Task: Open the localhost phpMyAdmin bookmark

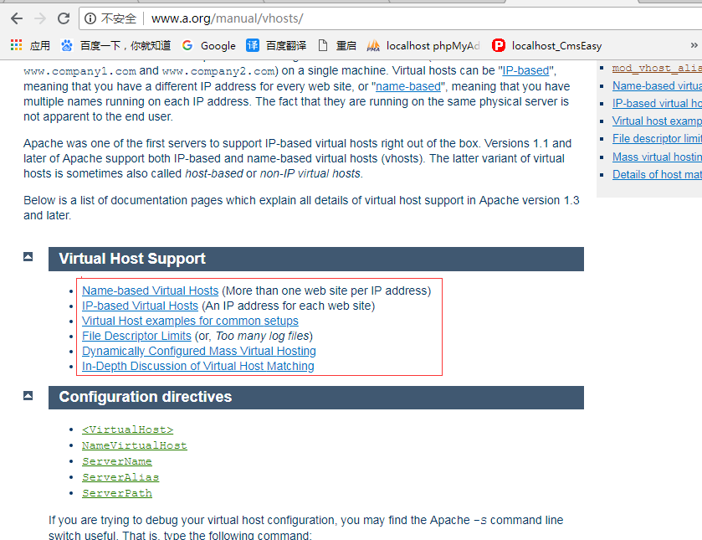Action: (x=423, y=45)
